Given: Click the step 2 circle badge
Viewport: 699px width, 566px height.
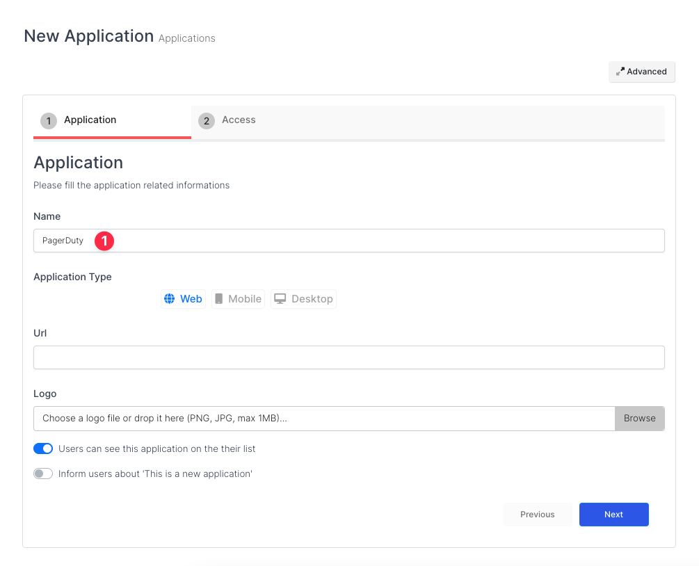Looking at the screenshot, I should (207, 121).
